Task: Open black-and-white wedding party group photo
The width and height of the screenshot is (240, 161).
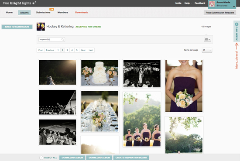Action: [x=58, y=132]
